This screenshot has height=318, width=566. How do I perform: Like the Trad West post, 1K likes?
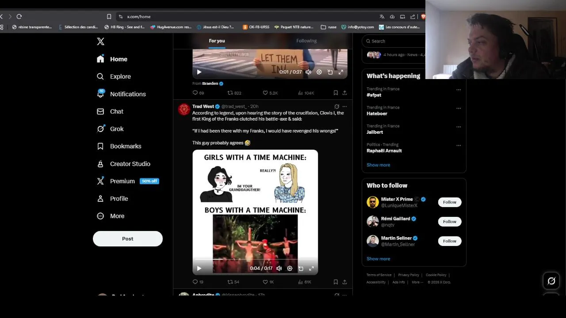click(268, 282)
